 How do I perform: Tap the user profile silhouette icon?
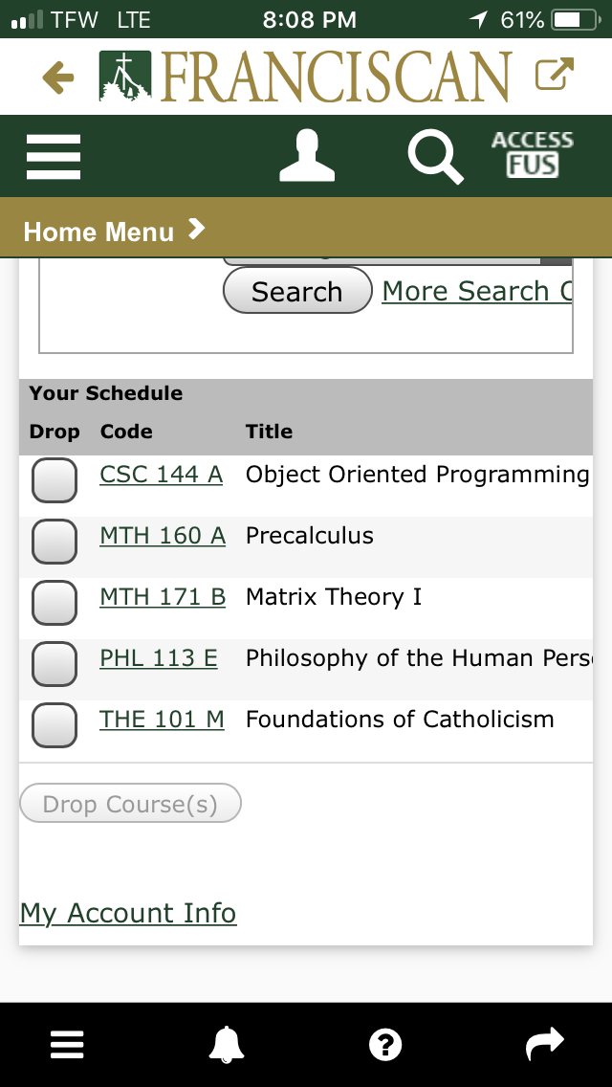point(307,156)
